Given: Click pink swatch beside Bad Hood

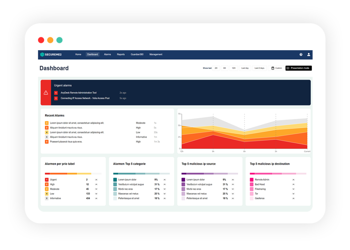Looking at the screenshot, I should point(252,184).
